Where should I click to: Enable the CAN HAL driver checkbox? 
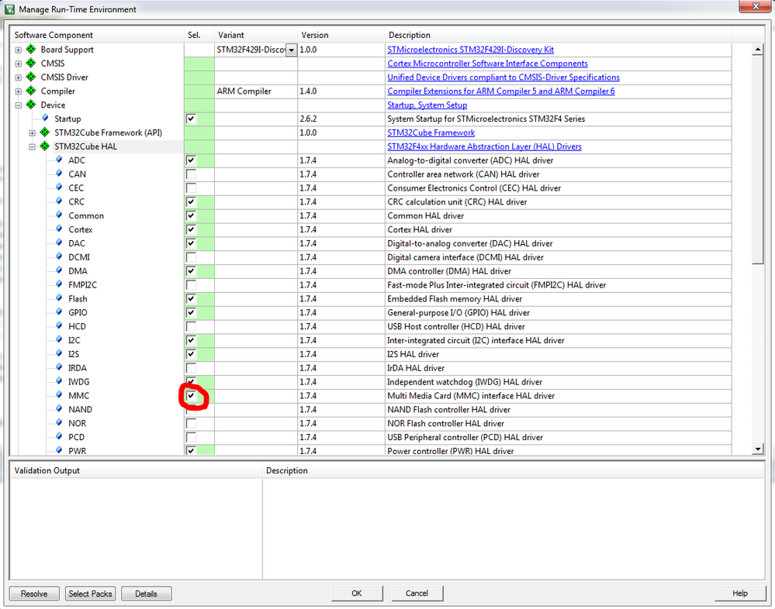point(191,174)
